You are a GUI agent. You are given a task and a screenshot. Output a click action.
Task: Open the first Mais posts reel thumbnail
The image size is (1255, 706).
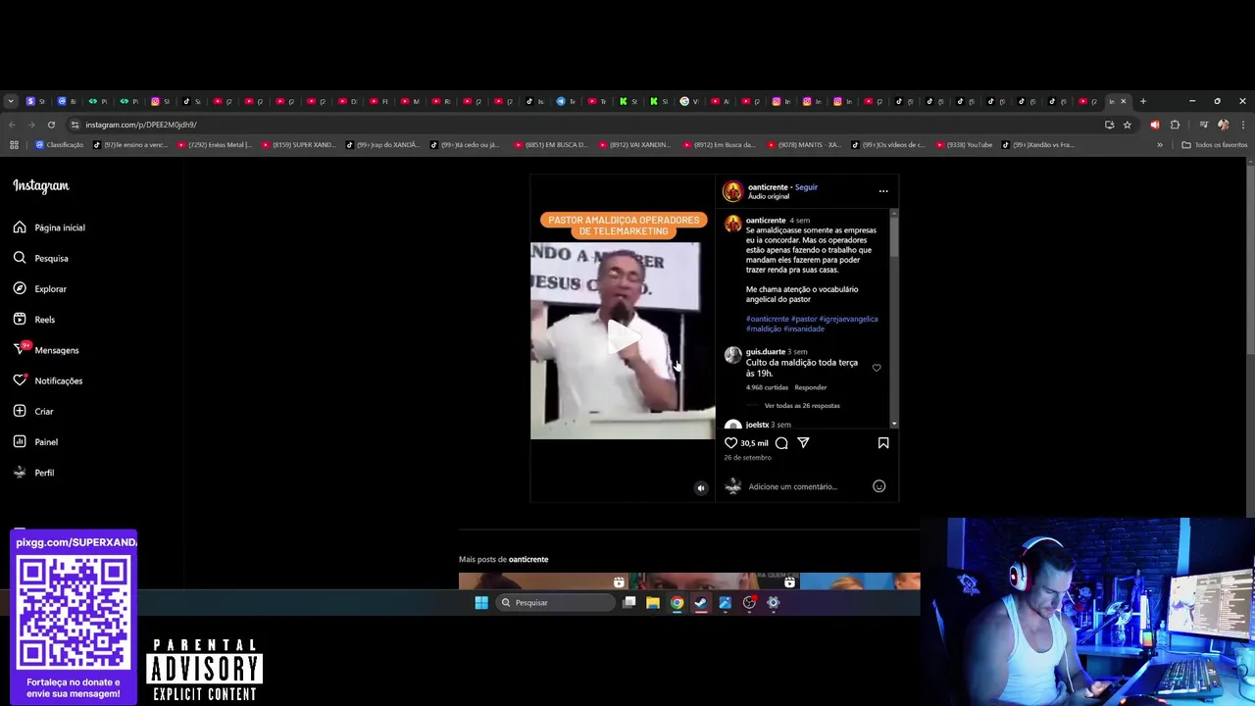[x=543, y=581]
